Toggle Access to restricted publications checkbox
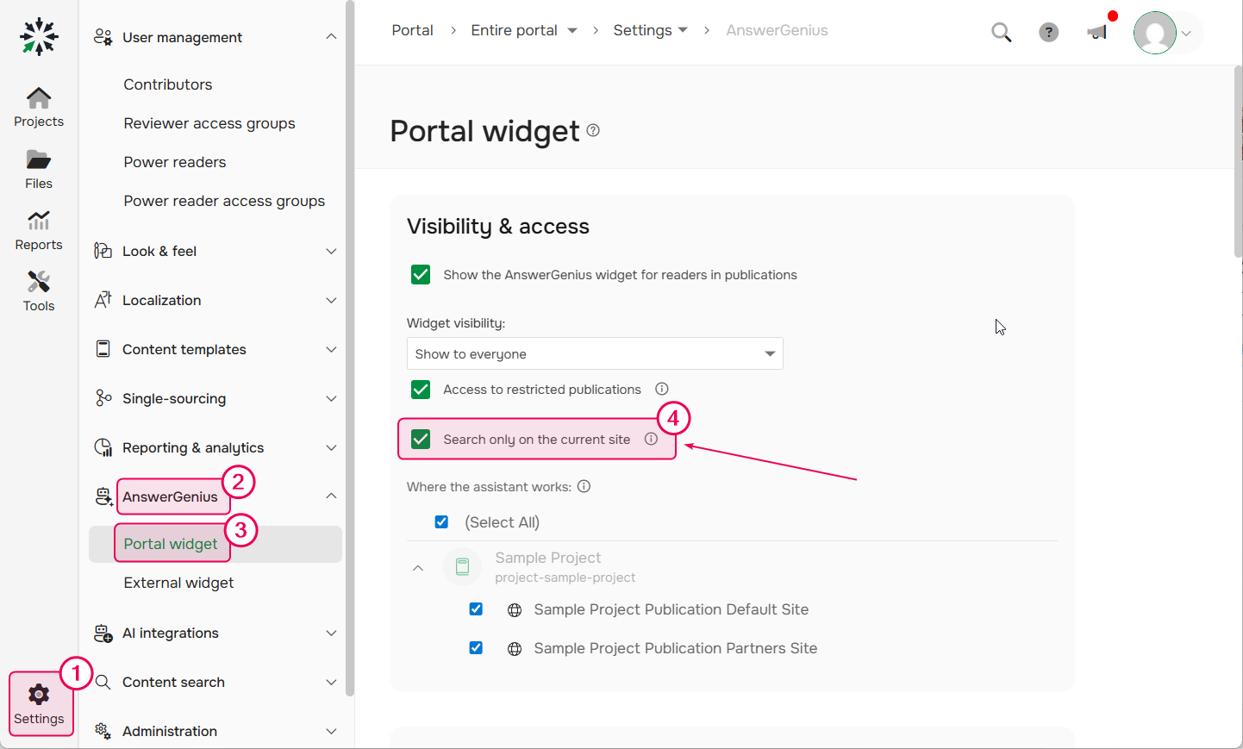Screen dimensions: 1243x749 pyautogui.click(x=421, y=390)
